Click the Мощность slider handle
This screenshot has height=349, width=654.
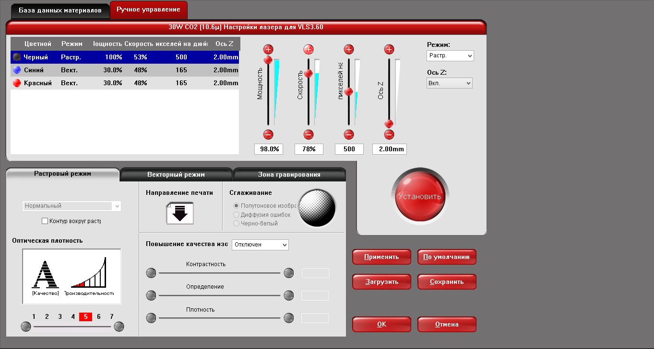268,60
